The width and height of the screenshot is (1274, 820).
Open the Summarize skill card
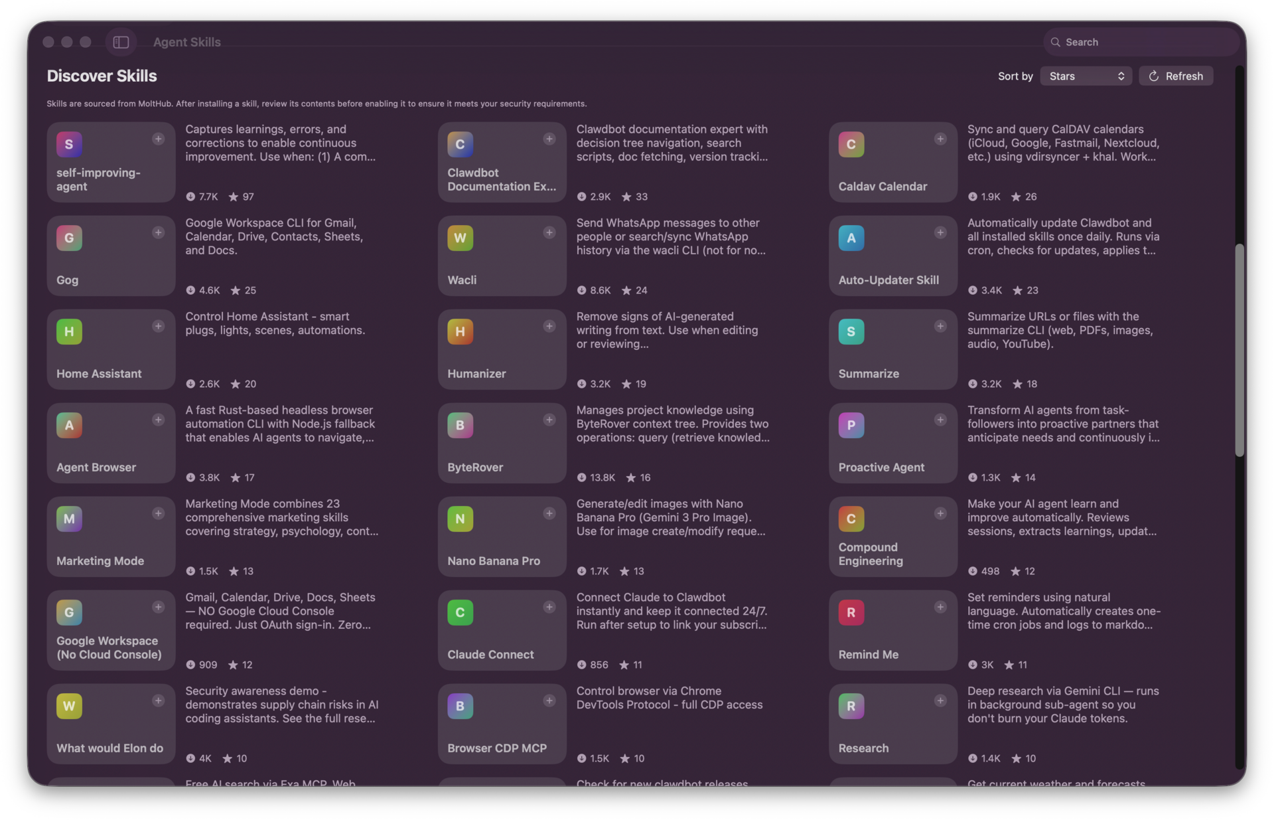[892, 349]
